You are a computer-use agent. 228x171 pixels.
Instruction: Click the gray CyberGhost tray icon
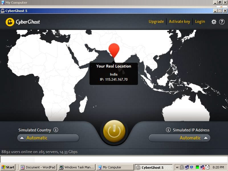coord(182,167)
